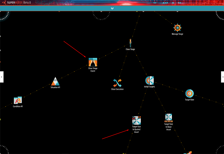Open the right side panel tab
Viewport: 224px width, 154px height.
click(x=222, y=77)
